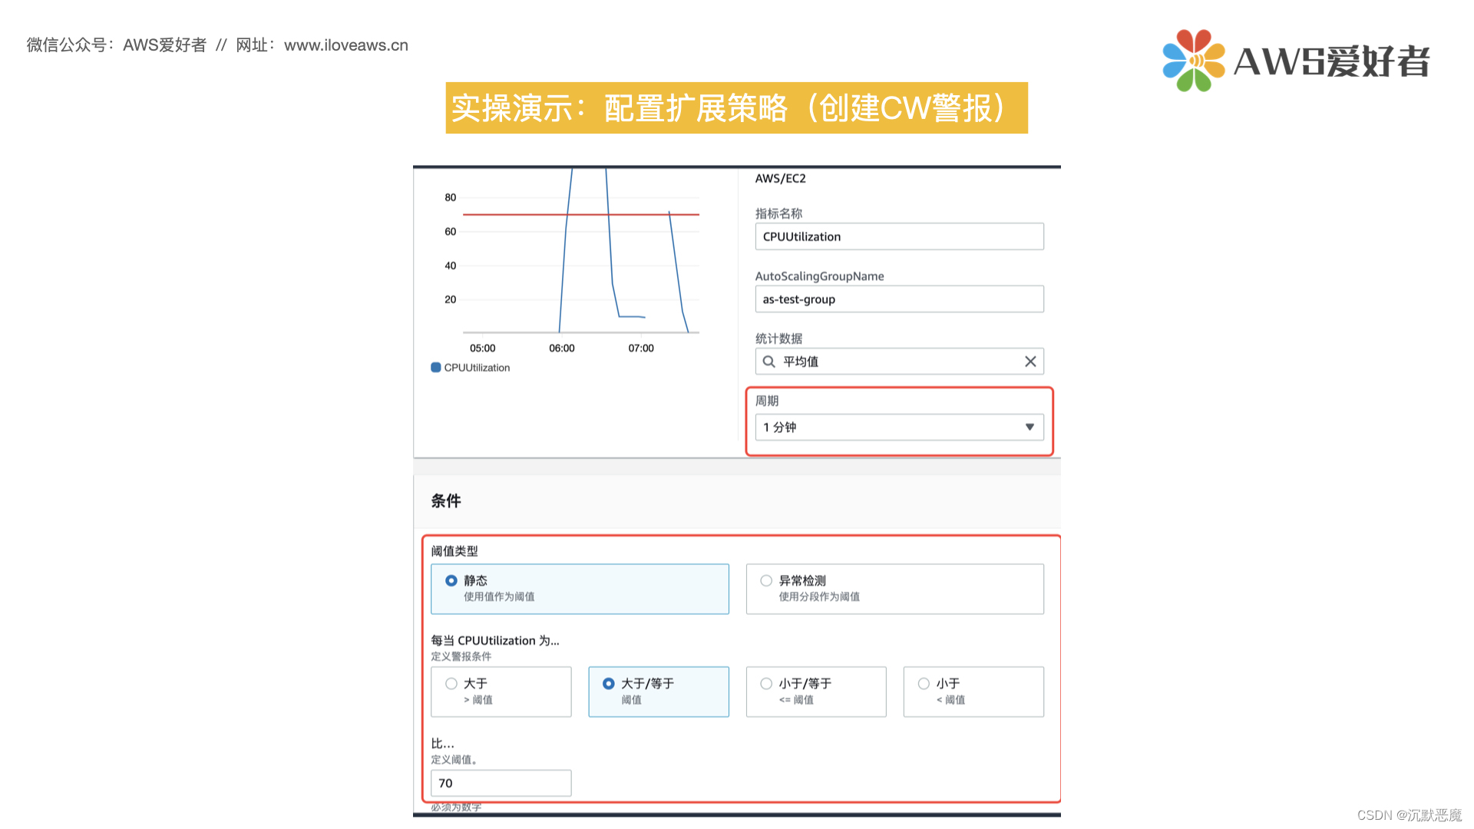The width and height of the screenshot is (1474, 829).
Task: Open the 周期 period dropdown arrow
Action: click(x=1029, y=427)
